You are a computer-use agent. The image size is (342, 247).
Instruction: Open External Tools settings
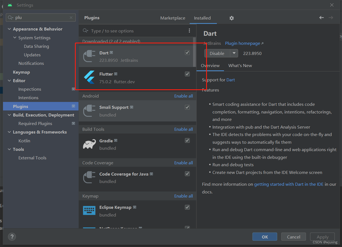pyautogui.click(x=32, y=158)
